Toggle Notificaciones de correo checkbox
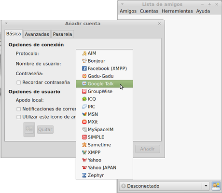The image size is (222, 193). [19, 109]
